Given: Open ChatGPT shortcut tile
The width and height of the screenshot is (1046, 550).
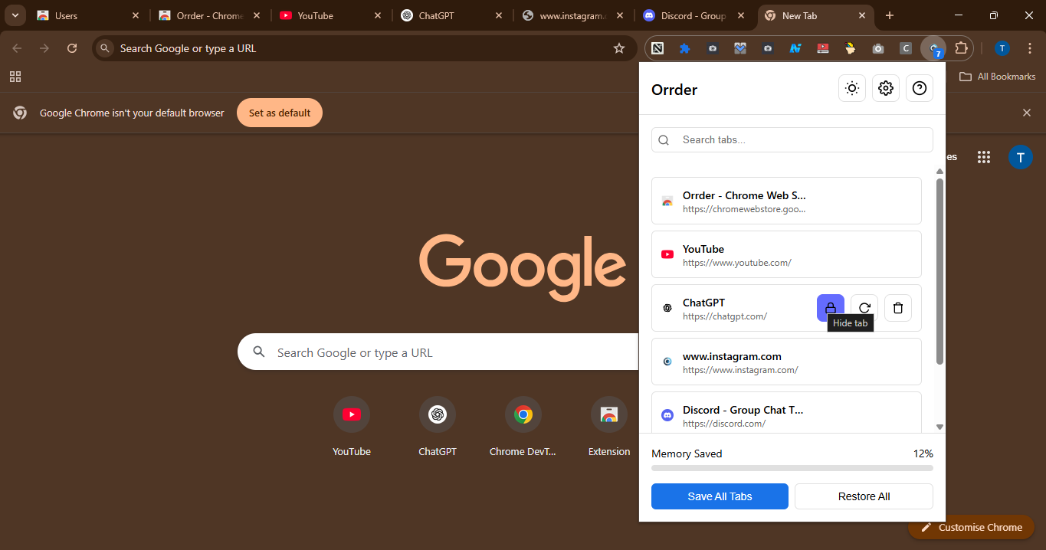Looking at the screenshot, I should click(438, 427).
